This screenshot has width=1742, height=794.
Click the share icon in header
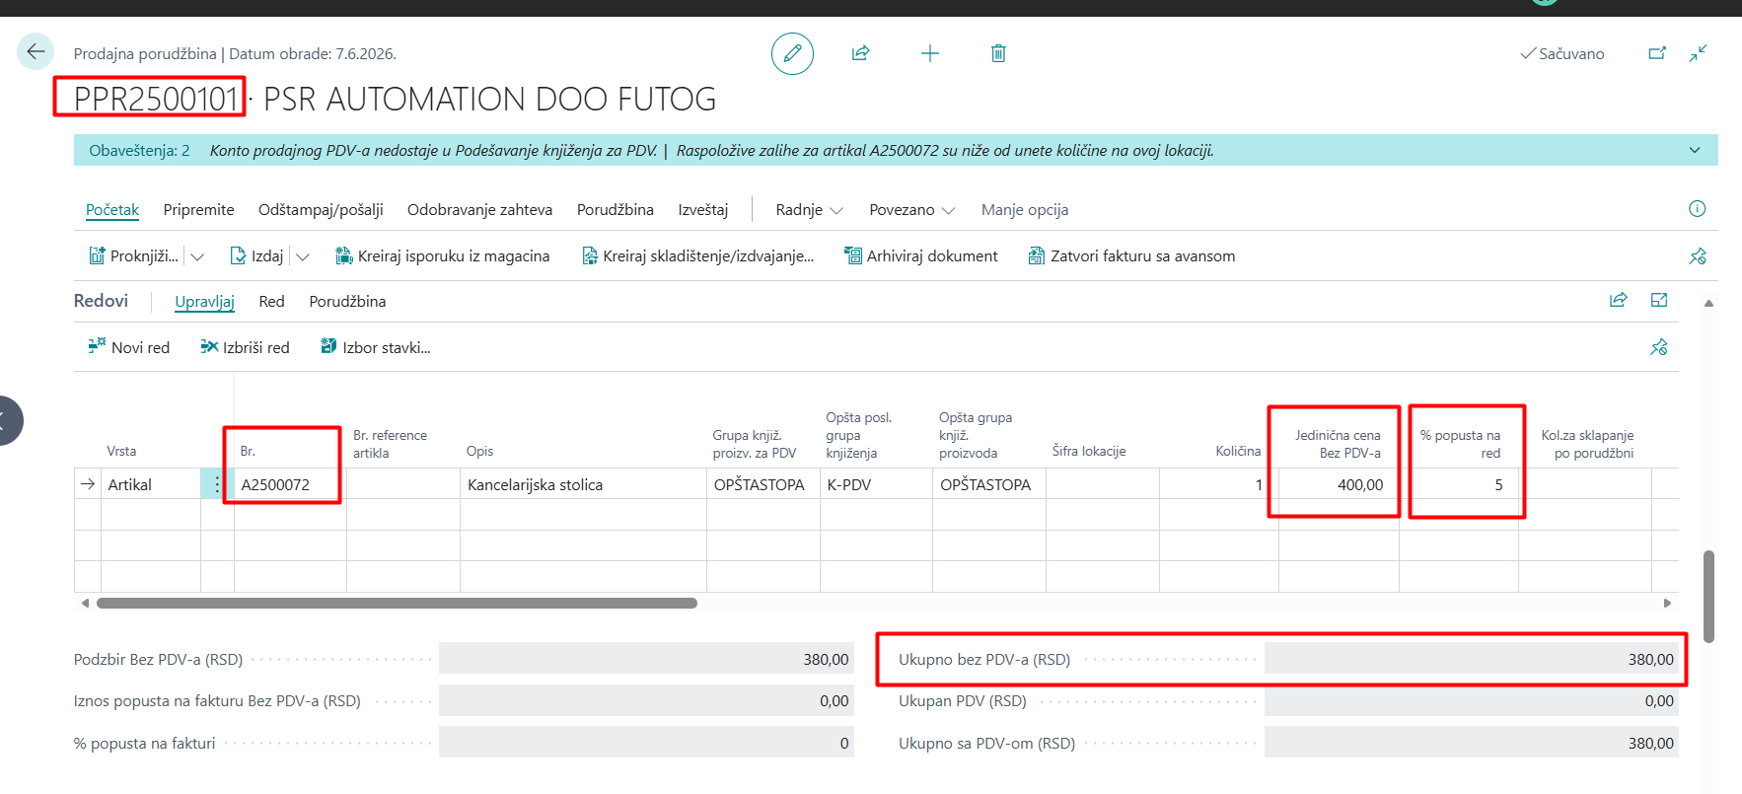tap(860, 53)
